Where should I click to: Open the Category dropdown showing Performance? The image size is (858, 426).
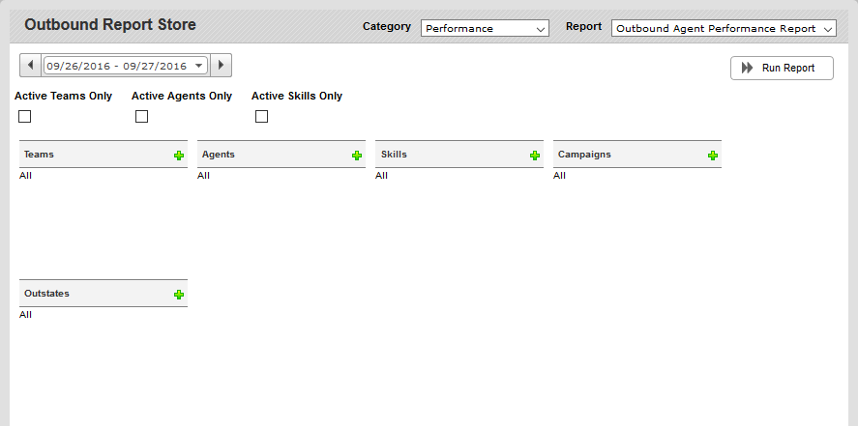(485, 28)
